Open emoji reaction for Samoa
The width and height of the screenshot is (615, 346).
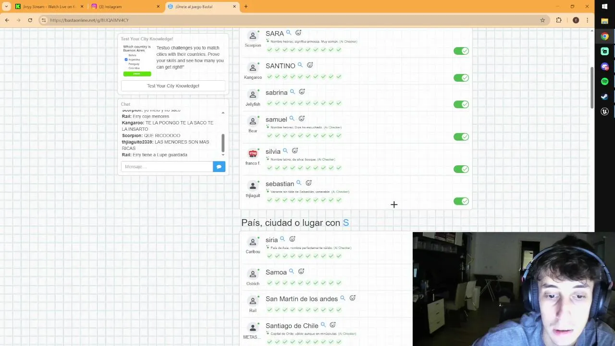301,272
